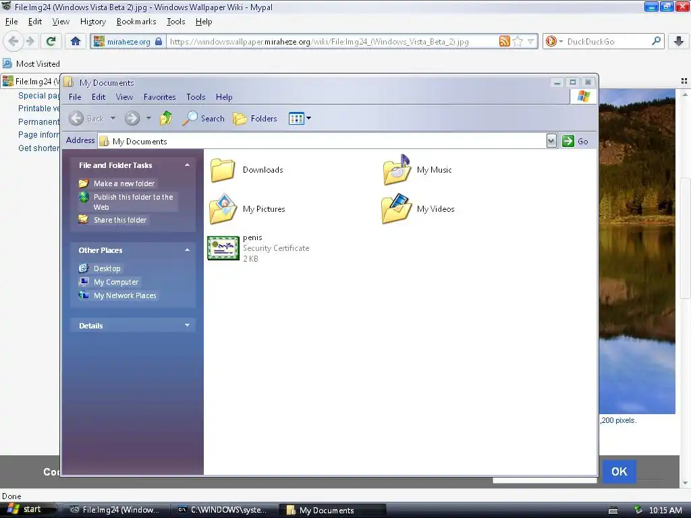Focus the Mypal URL address field
Screen dimensions: 691x518
tap(333, 41)
